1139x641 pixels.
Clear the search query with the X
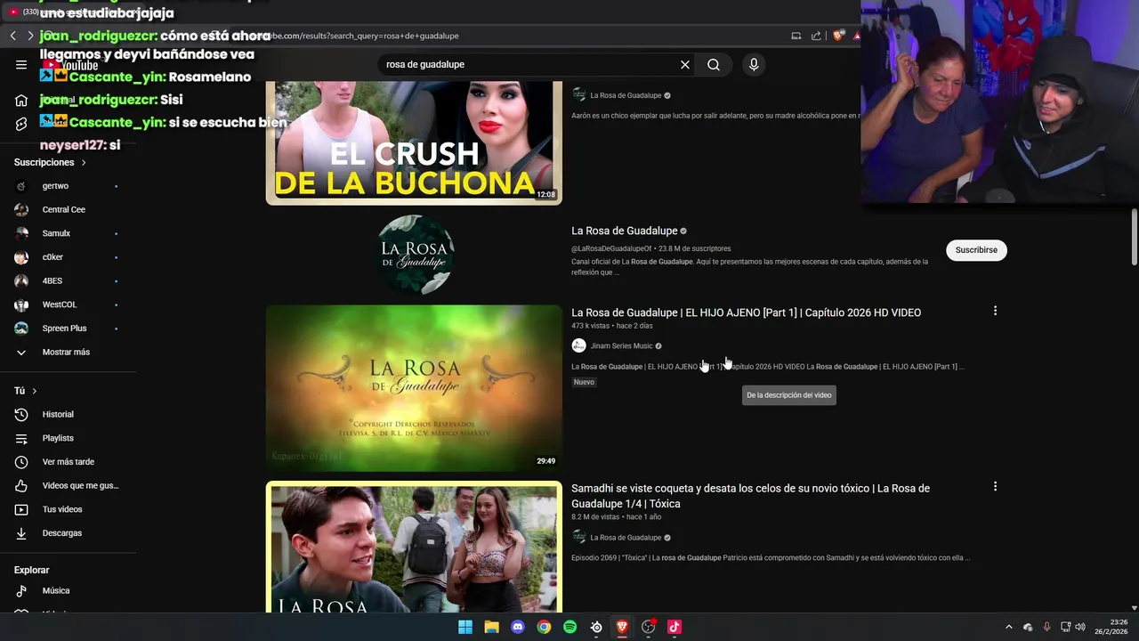[x=685, y=64]
